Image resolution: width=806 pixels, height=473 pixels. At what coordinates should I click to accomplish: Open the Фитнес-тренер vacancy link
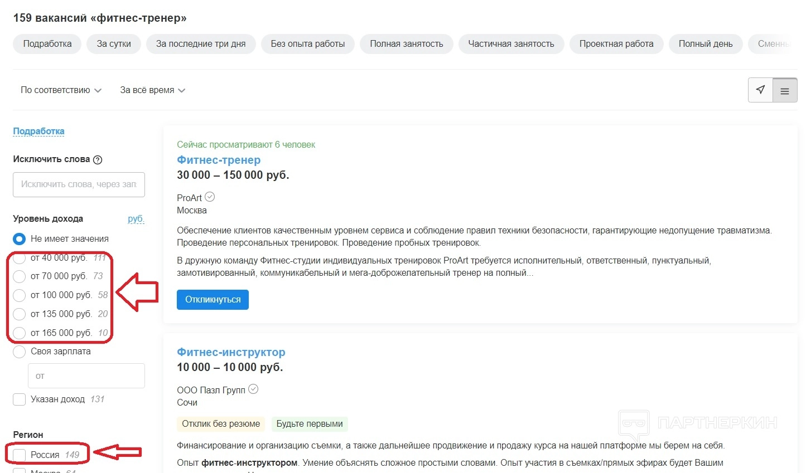pyautogui.click(x=219, y=160)
